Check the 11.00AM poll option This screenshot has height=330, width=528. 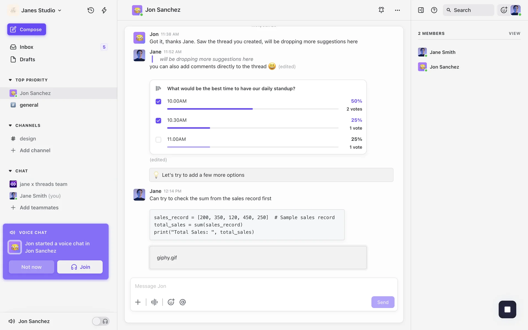158,139
